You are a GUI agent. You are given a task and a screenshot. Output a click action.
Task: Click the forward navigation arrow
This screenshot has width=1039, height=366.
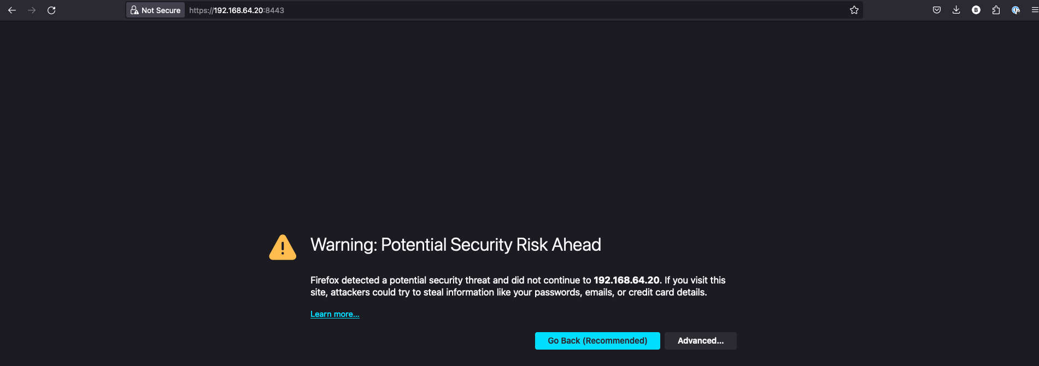tap(32, 10)
